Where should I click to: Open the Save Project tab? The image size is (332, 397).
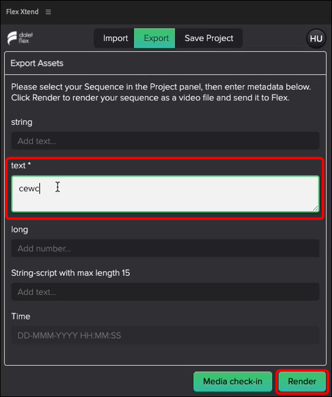pyautogui.click(x=208, y=38)
